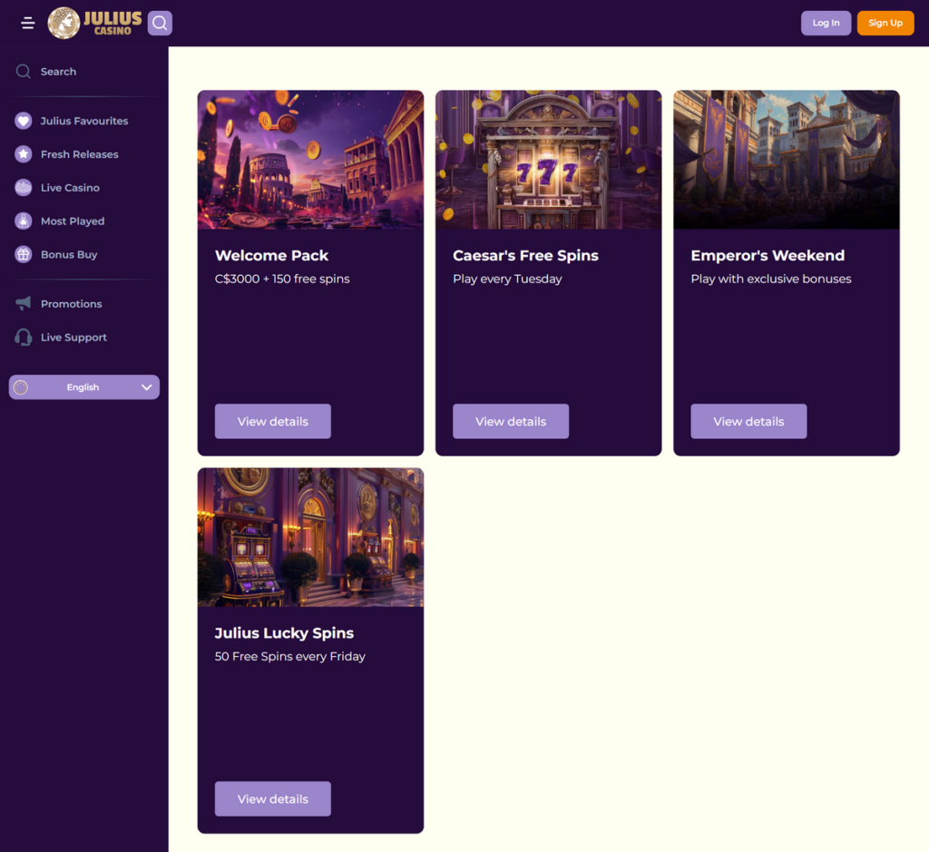Click the purple search icon button in header

pyautogui.click(x=160, y=23)
